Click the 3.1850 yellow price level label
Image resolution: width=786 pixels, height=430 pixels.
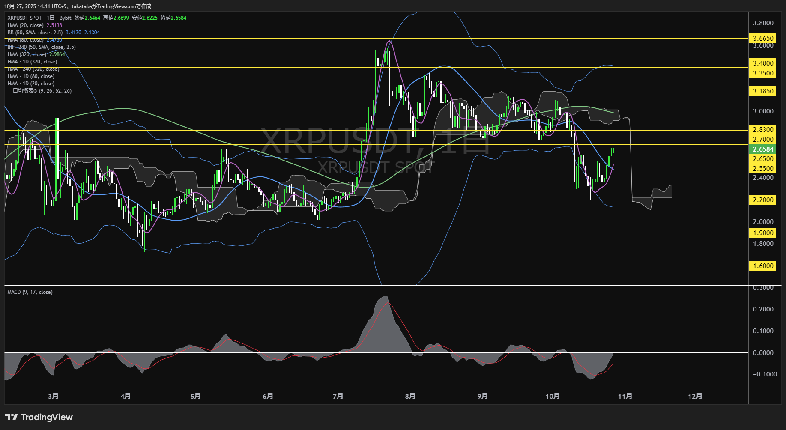(x=763, y=91)
